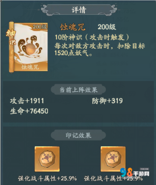The image size is (156, 185).
Task: Click the 200级 level text beside the name
Action: coord(107,27)
